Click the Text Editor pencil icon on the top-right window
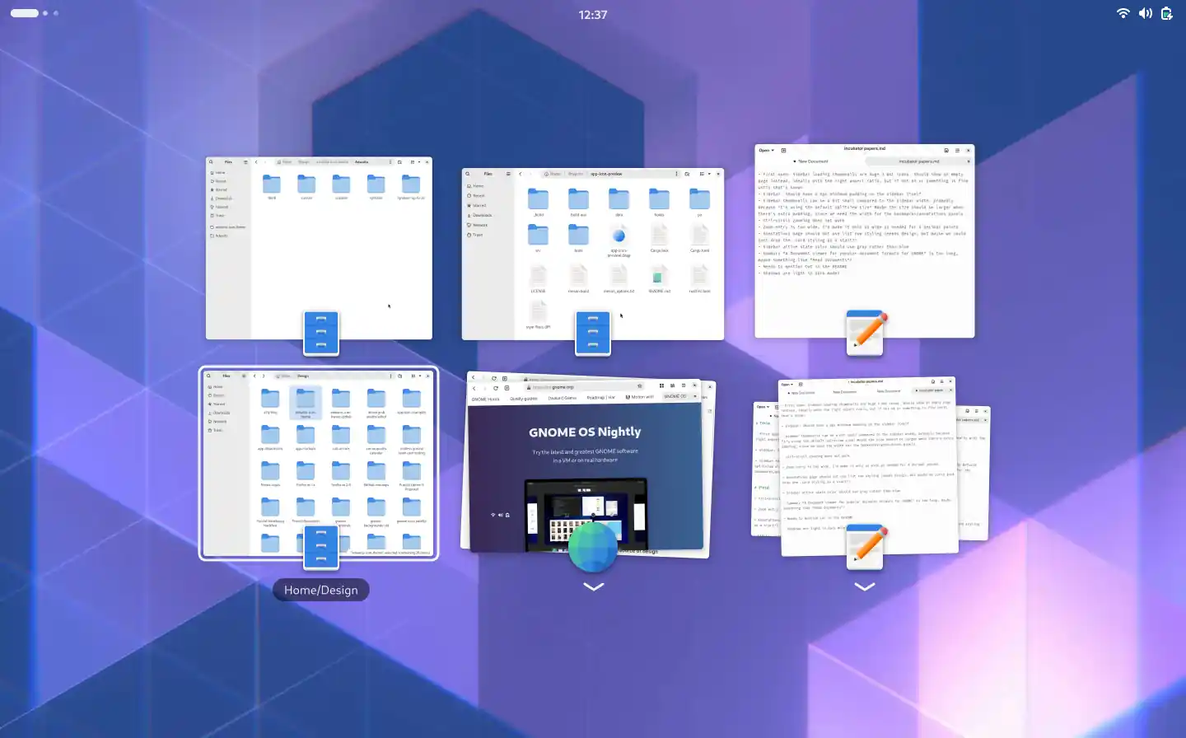1186x738 pixels. pyautogui.click(x=865, y=334)
